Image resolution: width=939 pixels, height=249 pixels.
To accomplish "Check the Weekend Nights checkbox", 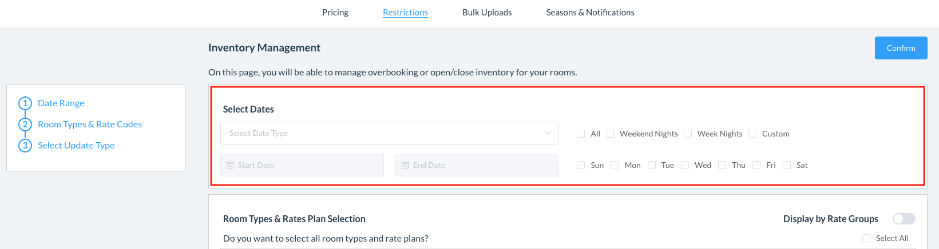I will click(611, 134).
